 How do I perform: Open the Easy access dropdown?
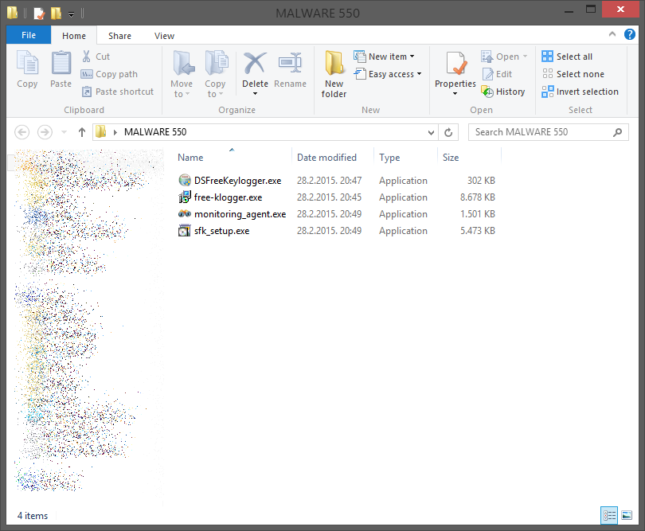388,74
